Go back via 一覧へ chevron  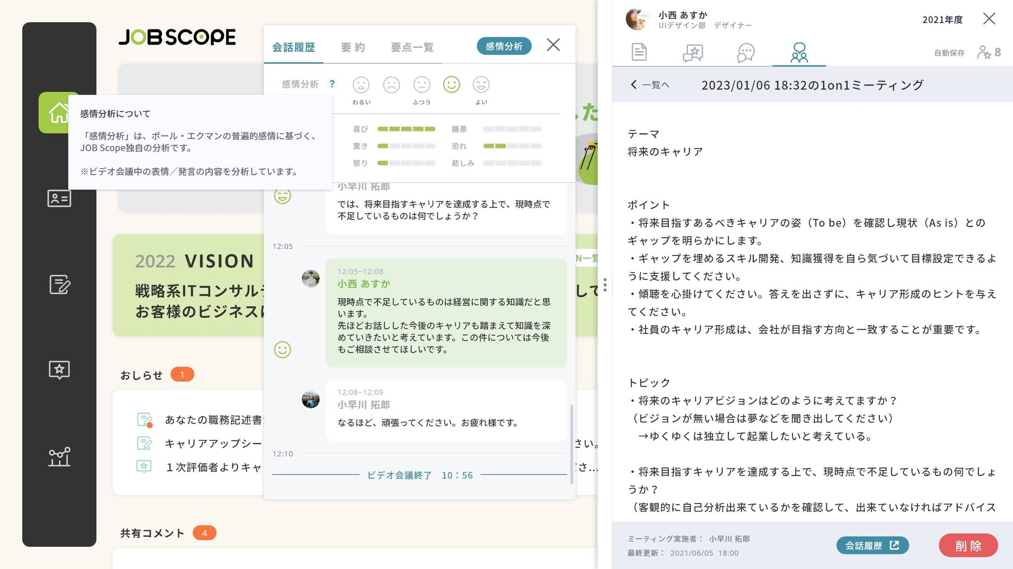click(x=649, y=85)
